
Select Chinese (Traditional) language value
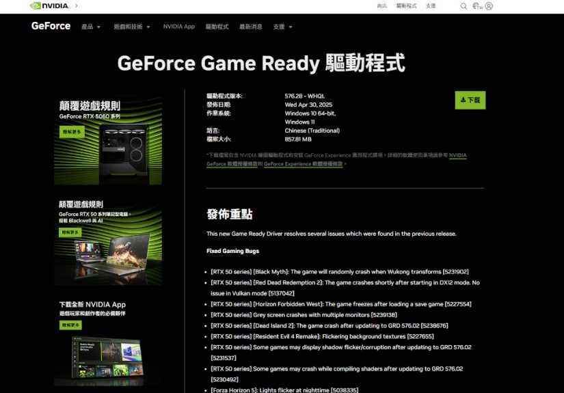pos(312,131)
